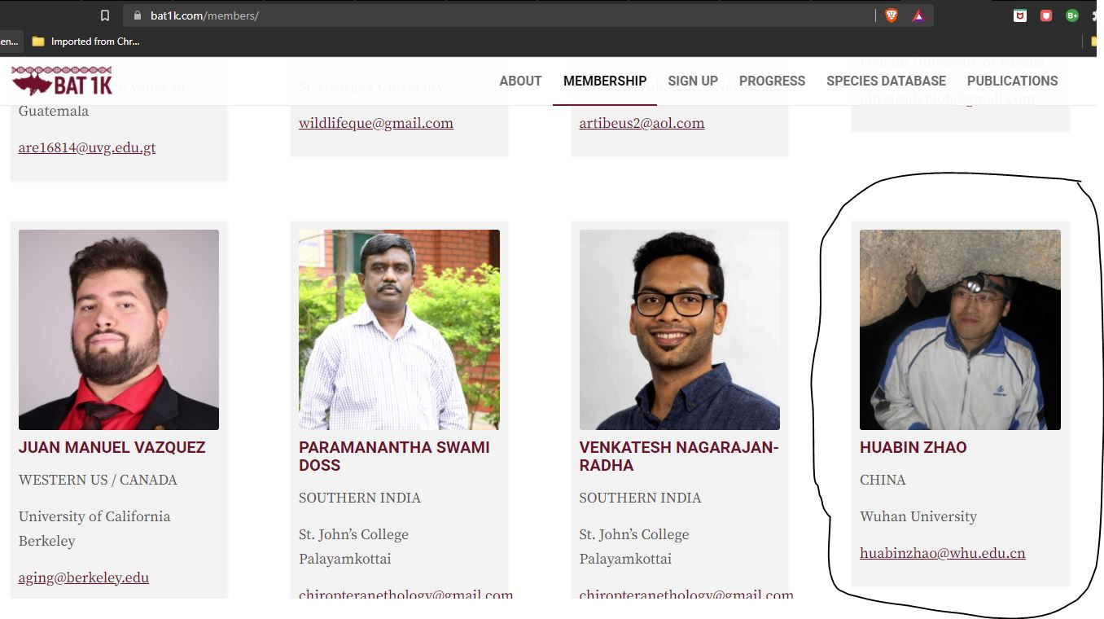This screenshot has width=1104, height=619.
Task: Open the Imported from Chrome bookmarks folder
Action: (x=86, y=42)
